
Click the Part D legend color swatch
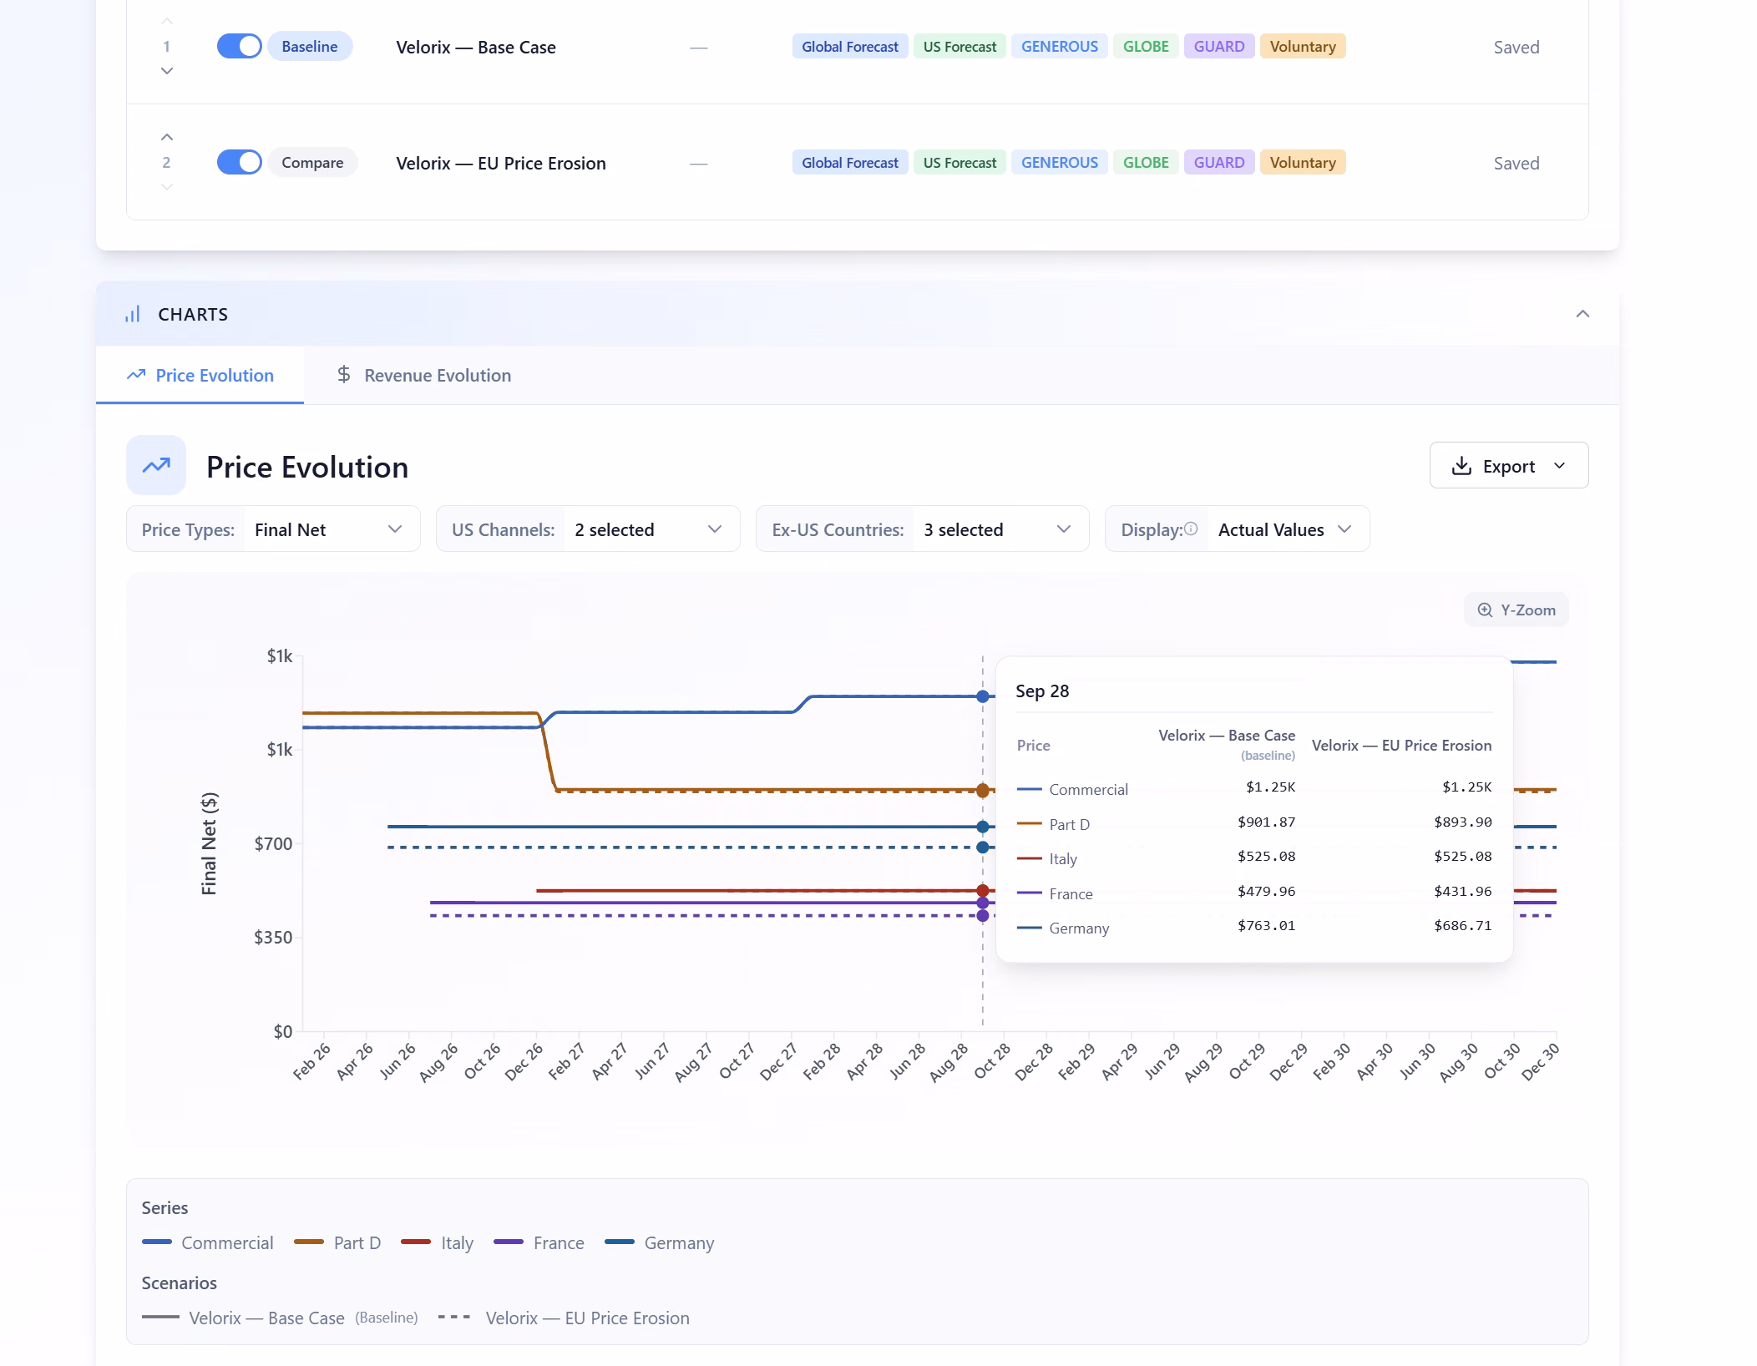point(309,1242)
